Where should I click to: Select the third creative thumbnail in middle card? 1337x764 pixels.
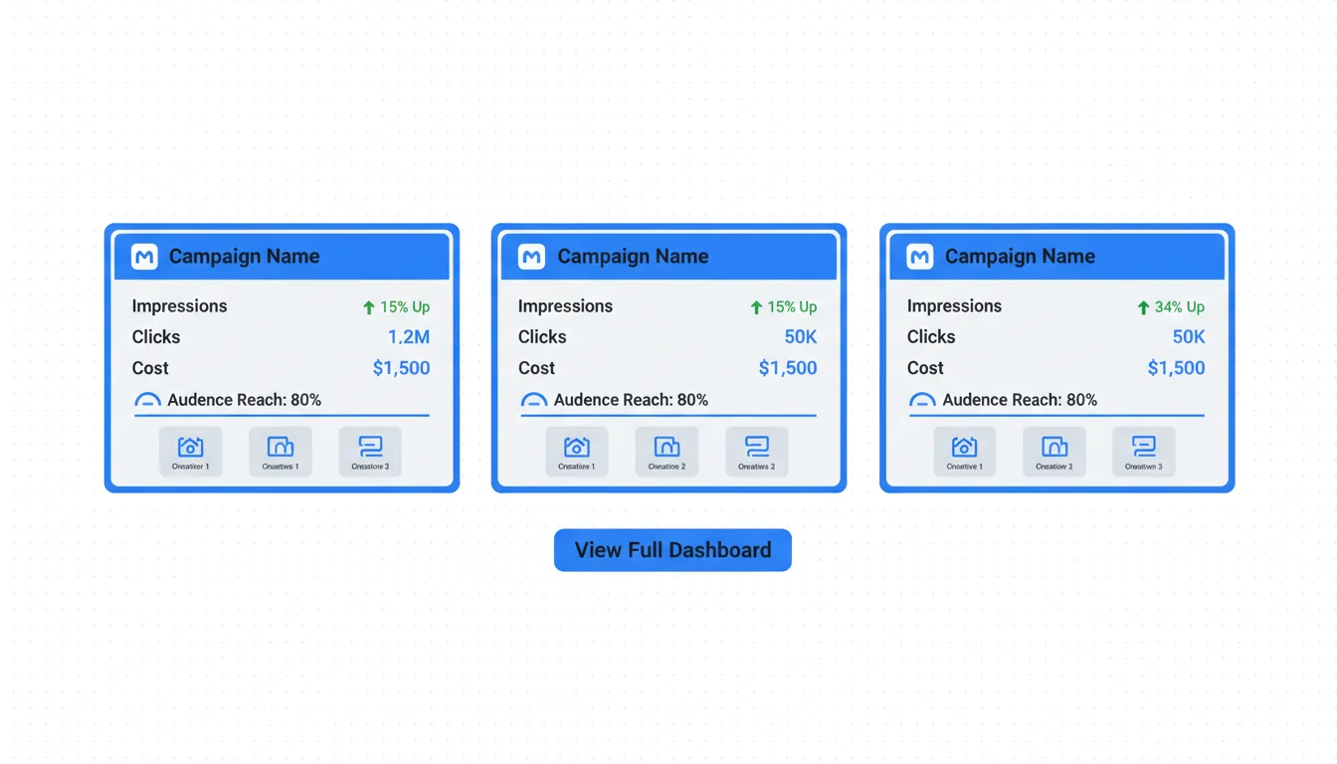(756, 451)
